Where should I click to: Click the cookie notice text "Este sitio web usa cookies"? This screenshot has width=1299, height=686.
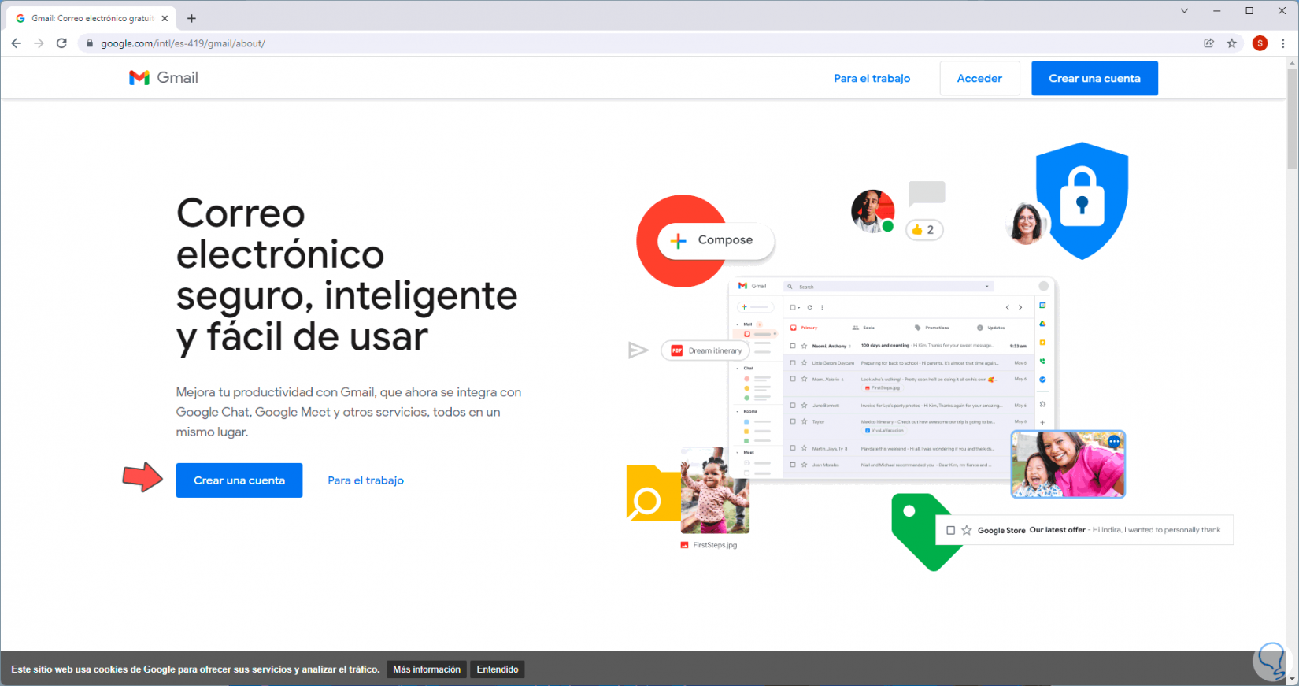[195, 669]
